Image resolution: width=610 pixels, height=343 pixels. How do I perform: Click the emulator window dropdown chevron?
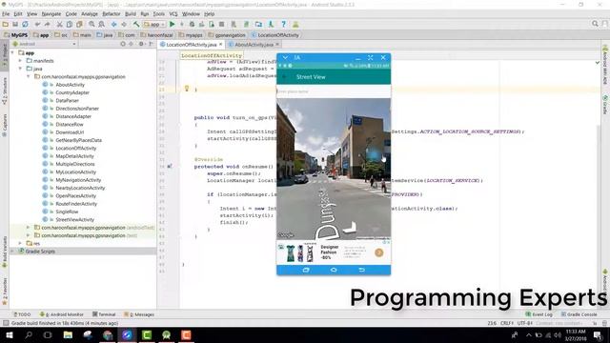pyautogui.click(x=285, y=57)
